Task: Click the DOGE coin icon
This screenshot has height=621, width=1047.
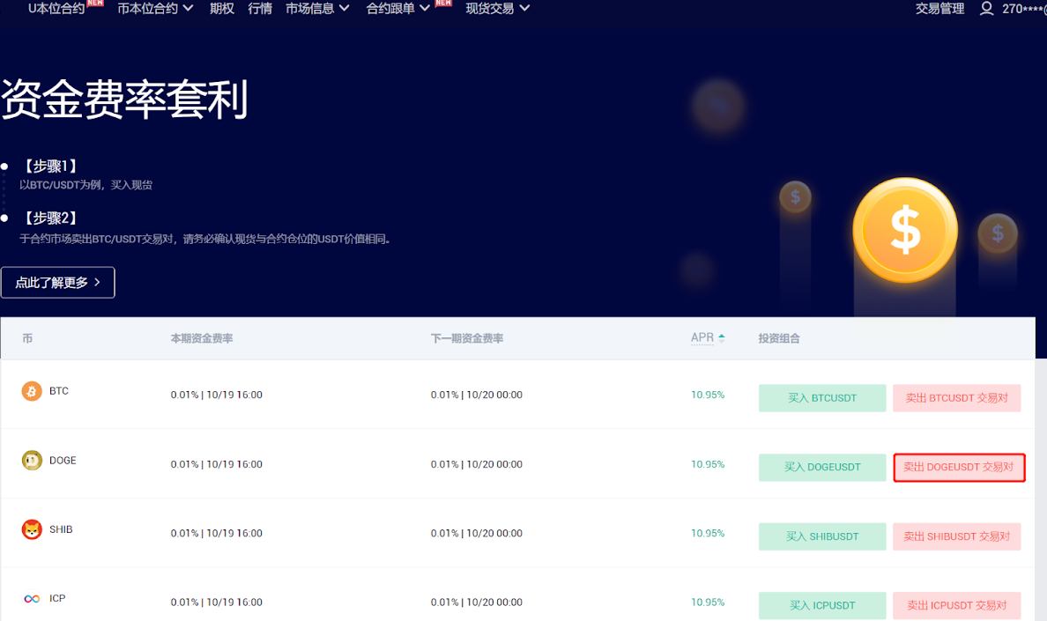Action: pos(32,461)
